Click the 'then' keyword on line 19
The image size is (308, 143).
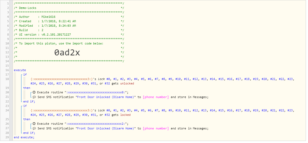[27, 88]
